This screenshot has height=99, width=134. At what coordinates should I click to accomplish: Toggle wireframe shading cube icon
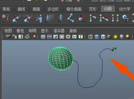point(90,37)
